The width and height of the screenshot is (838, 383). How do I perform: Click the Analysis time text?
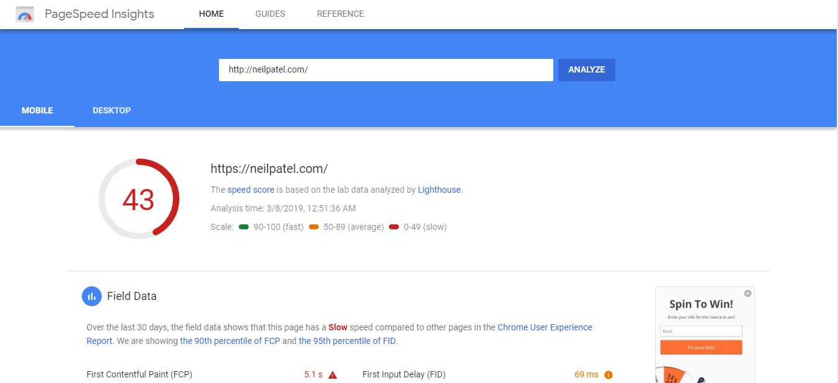tap(283, 208)
